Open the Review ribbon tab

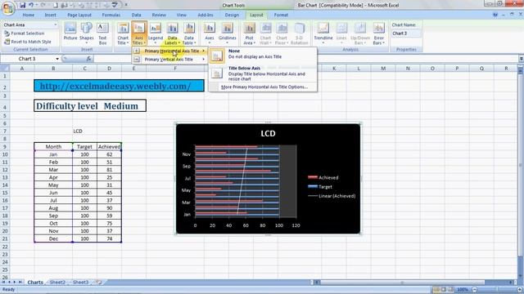click(x=159, y=15)
